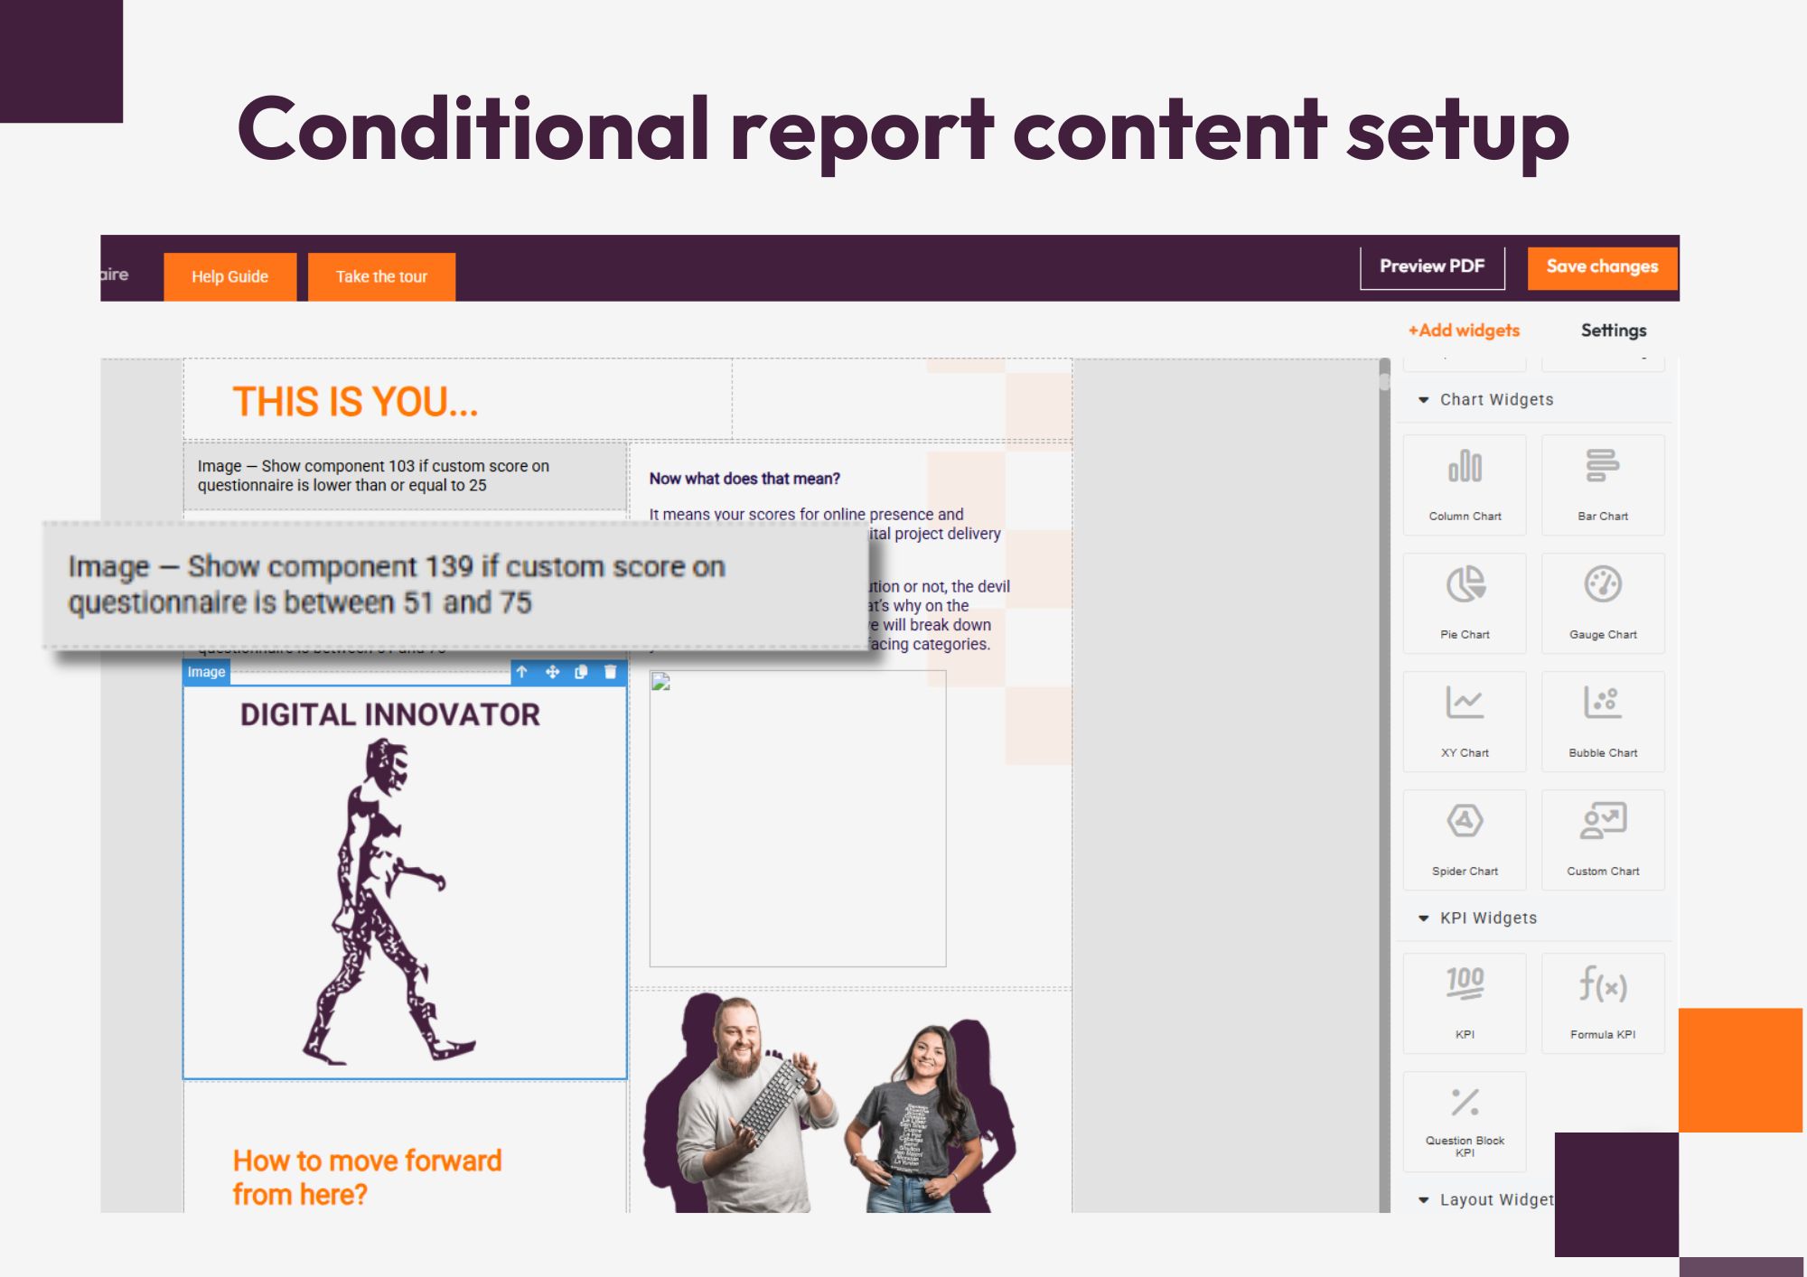
Task: Click Save changes
Action: [x=1602, y=266]
